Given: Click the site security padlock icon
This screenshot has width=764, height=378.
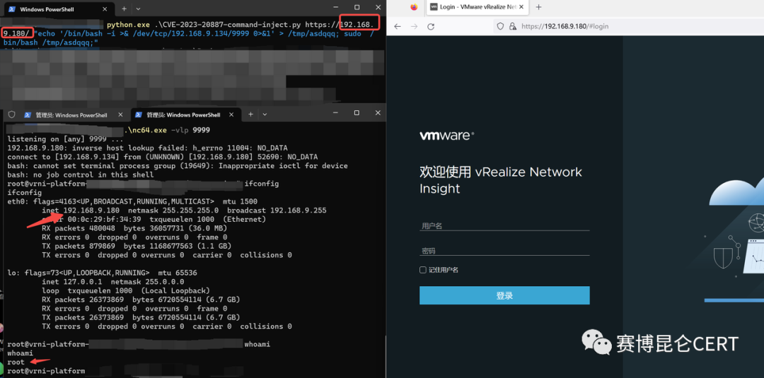Looking at the screenshot, I should pyautogui.click(x=512, y=26).
